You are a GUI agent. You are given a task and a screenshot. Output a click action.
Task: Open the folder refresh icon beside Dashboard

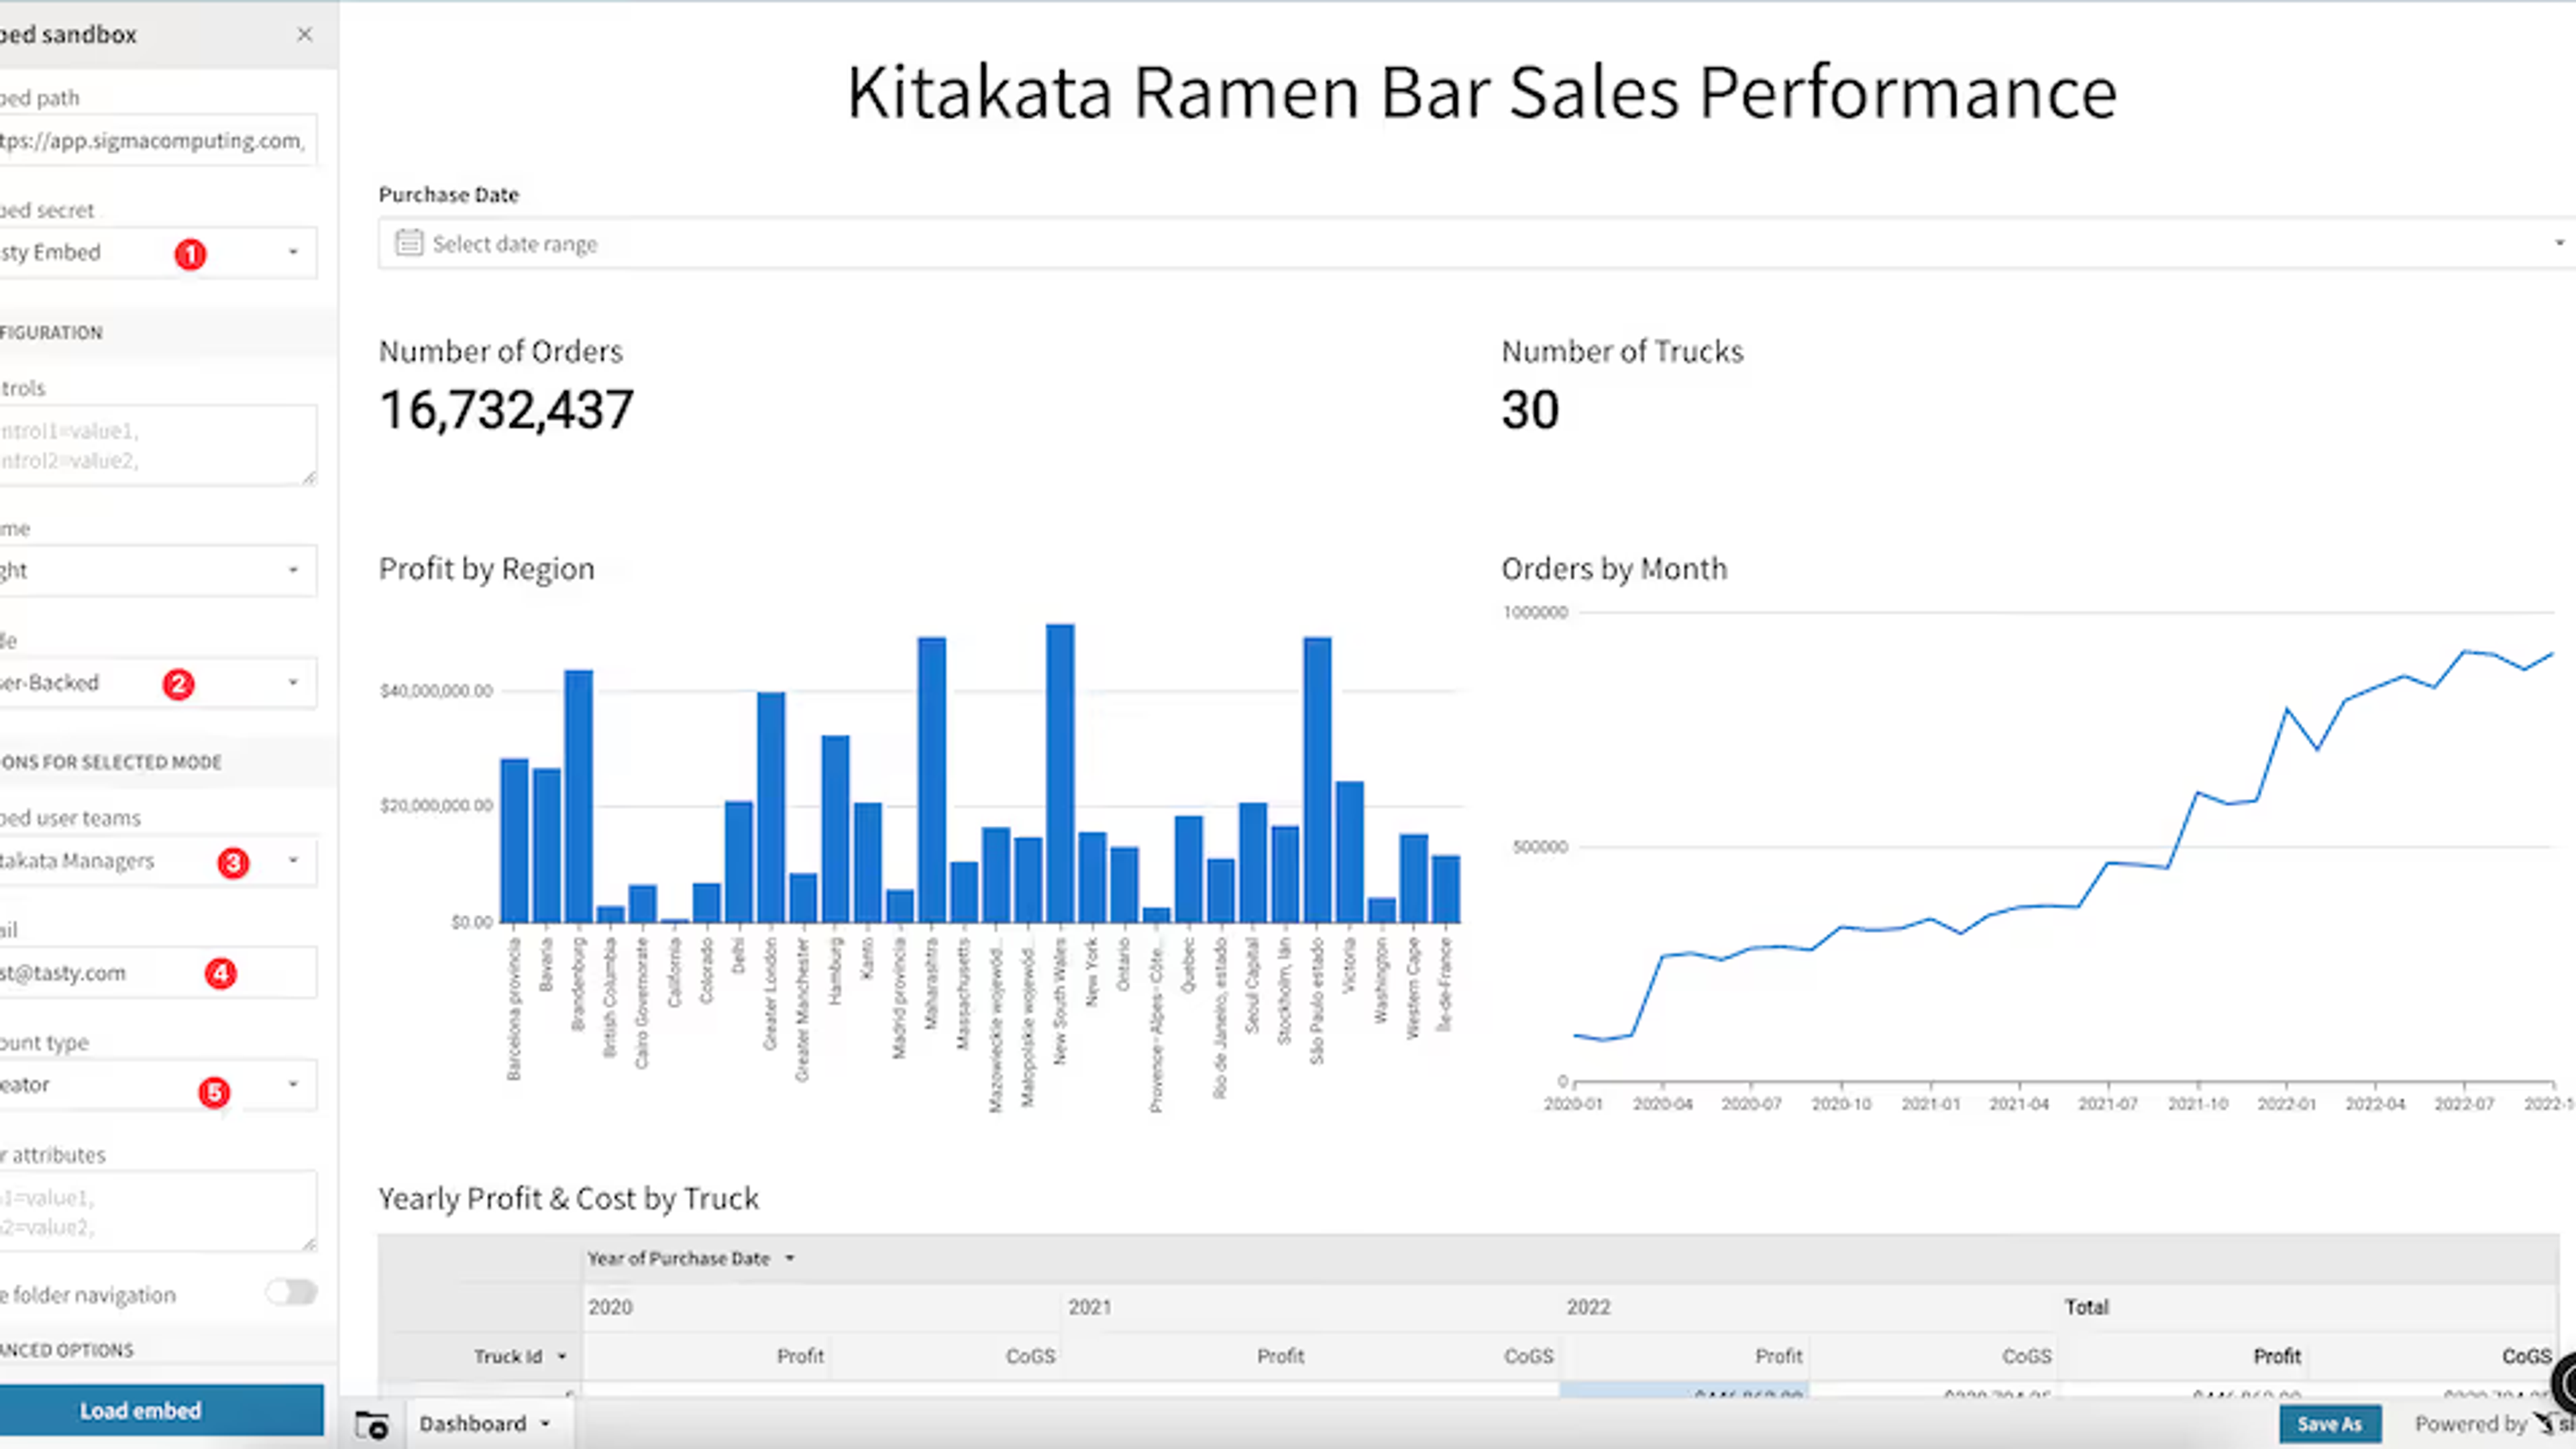(x=372, y=1425)
